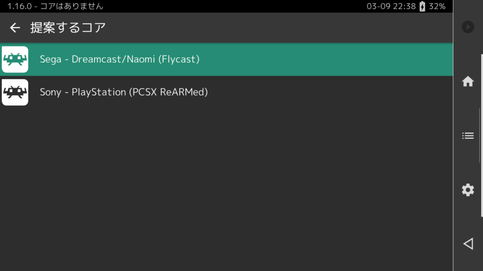Open the Home icon in side panel
483x271 pixels.
point(467,81)
